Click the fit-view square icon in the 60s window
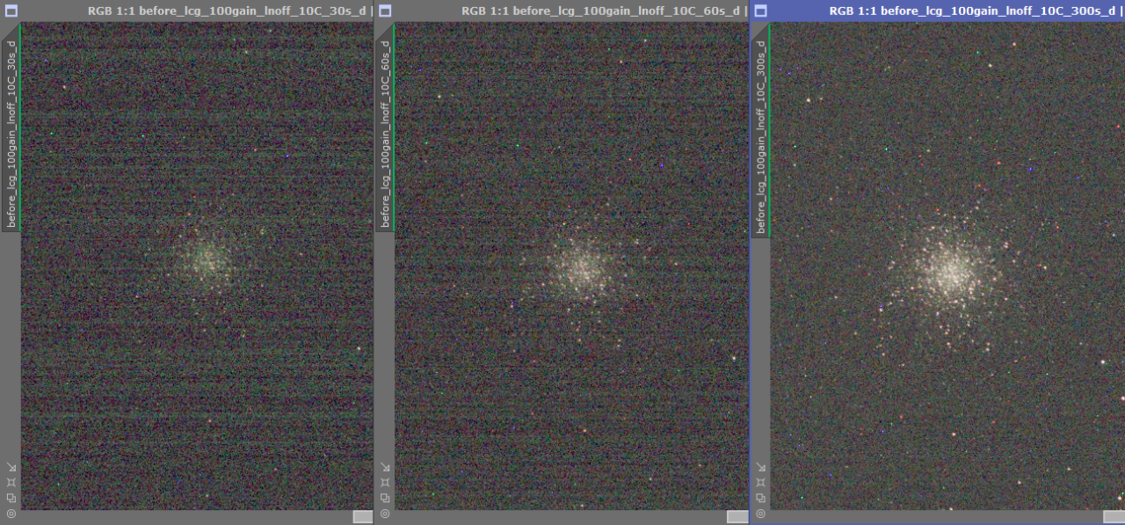 (x=385, y=483)
